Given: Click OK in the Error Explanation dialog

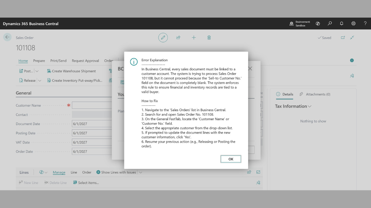Looking at the screenshot, I should [231, 159].
